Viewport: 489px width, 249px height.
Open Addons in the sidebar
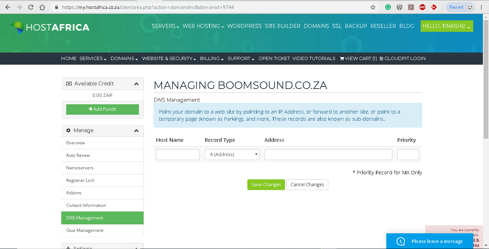[102, 193]
